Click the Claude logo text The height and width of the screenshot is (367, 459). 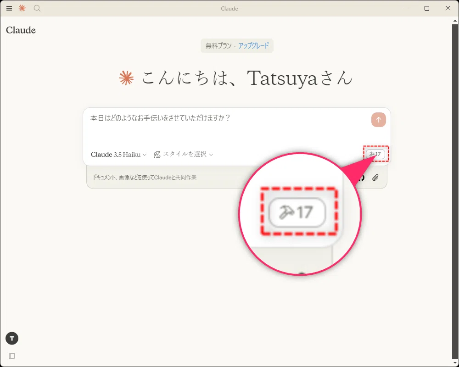21,30
